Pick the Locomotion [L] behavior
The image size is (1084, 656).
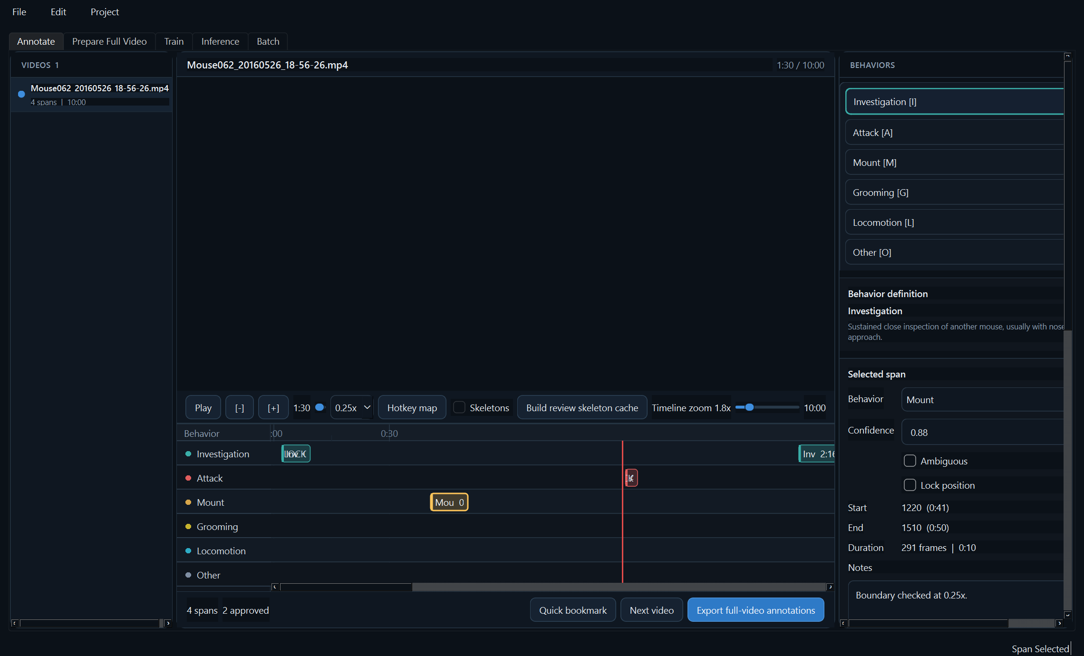point(955,222)
